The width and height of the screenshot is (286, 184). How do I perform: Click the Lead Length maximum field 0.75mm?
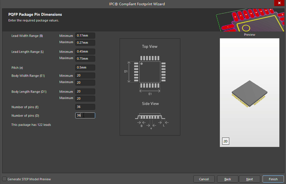pos(85,59)
